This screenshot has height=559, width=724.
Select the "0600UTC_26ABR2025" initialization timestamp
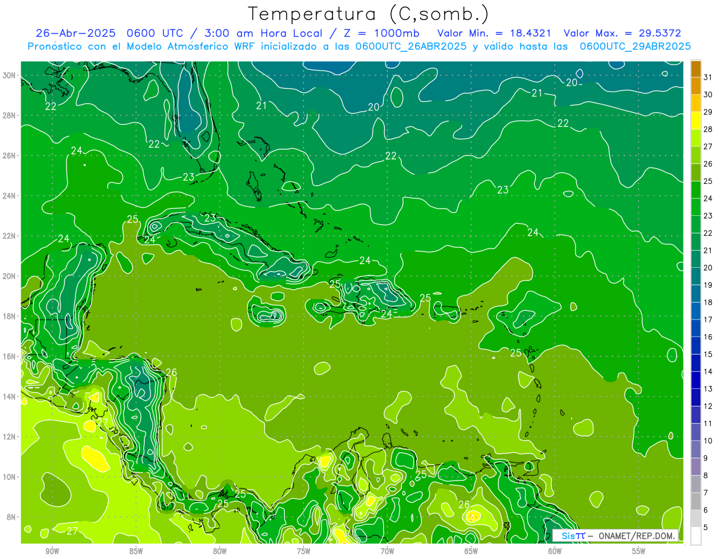pos(411,46)
